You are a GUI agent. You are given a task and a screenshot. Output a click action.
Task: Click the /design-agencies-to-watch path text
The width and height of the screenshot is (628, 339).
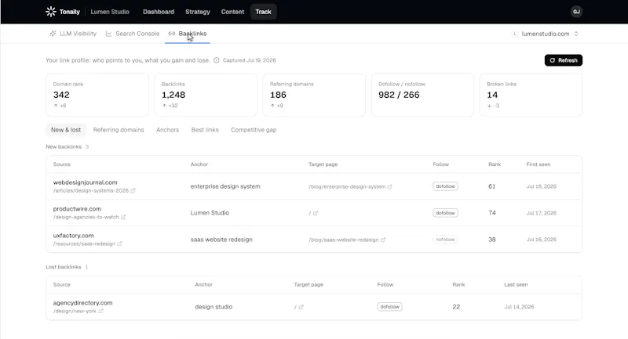(x=86, y=217)
